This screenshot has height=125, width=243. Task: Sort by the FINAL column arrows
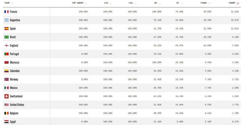coord(210,3)
